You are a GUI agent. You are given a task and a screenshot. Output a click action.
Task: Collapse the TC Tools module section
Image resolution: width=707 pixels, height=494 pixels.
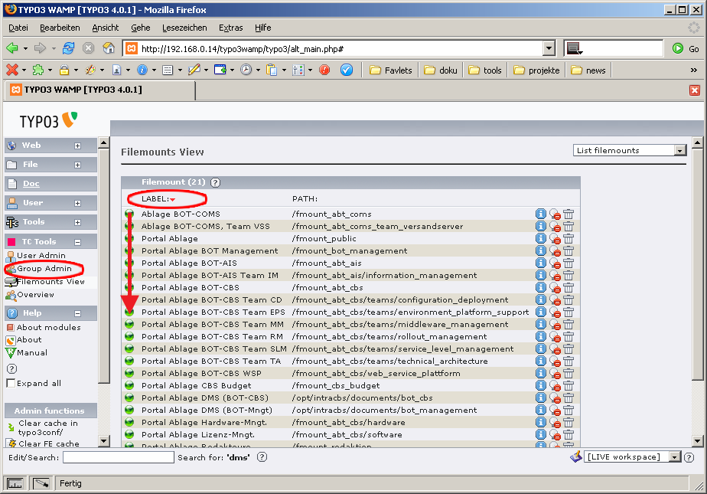[77, 242]
